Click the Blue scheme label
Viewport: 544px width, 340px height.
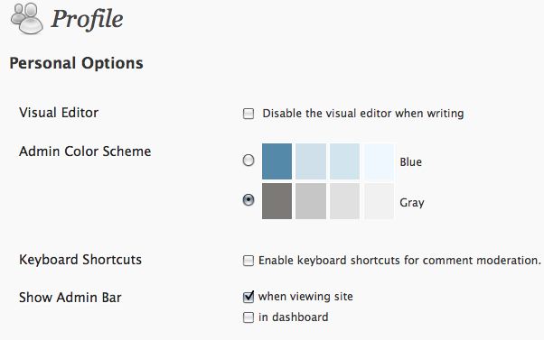[411, 161]
